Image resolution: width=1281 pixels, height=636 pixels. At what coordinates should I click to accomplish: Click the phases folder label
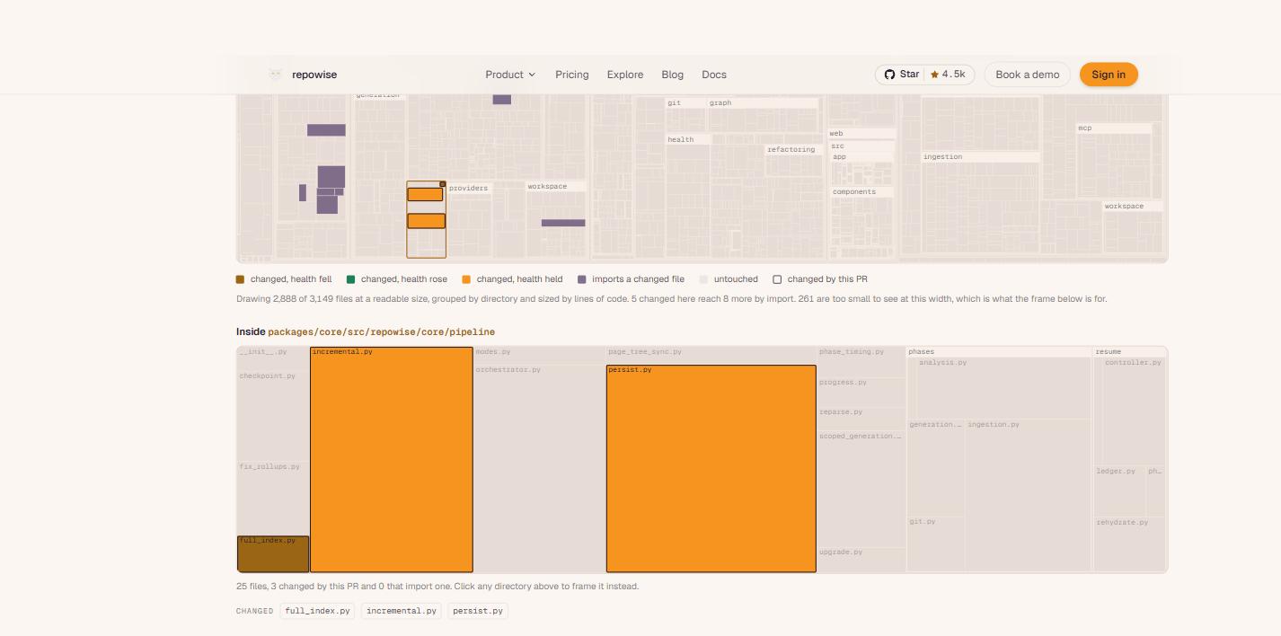921,352
